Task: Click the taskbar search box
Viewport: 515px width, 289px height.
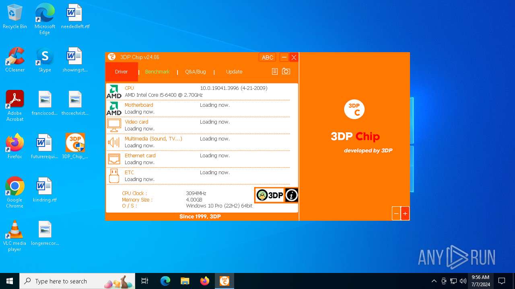Action: click(x=77, y=281)
